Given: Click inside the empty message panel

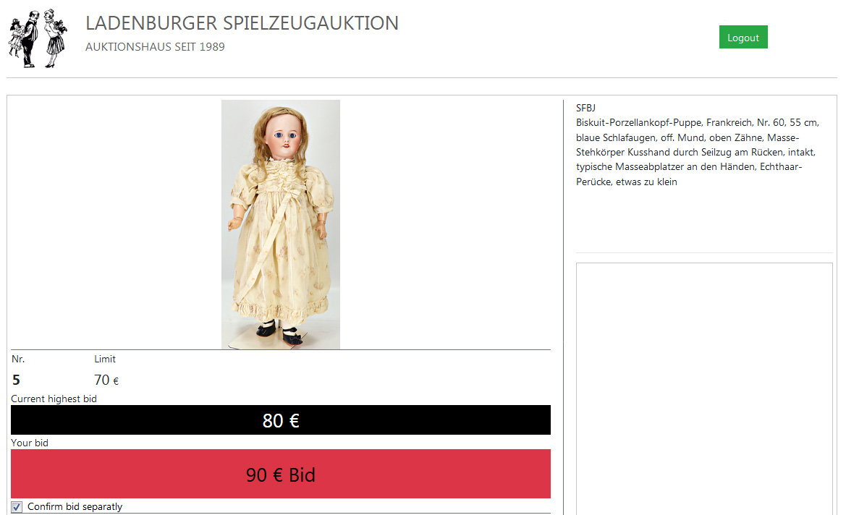Looking at the screenshot, I should click(x=704, y=389).
